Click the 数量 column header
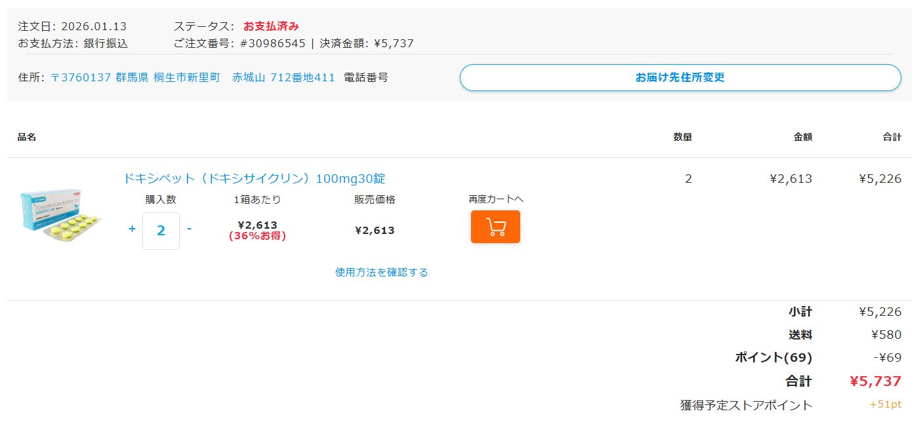Screen dimensions: 923x424 (682, 137)
